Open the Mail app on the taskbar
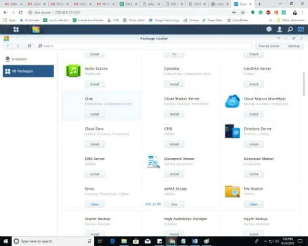 pyautogui.click(x=148, y=241)
